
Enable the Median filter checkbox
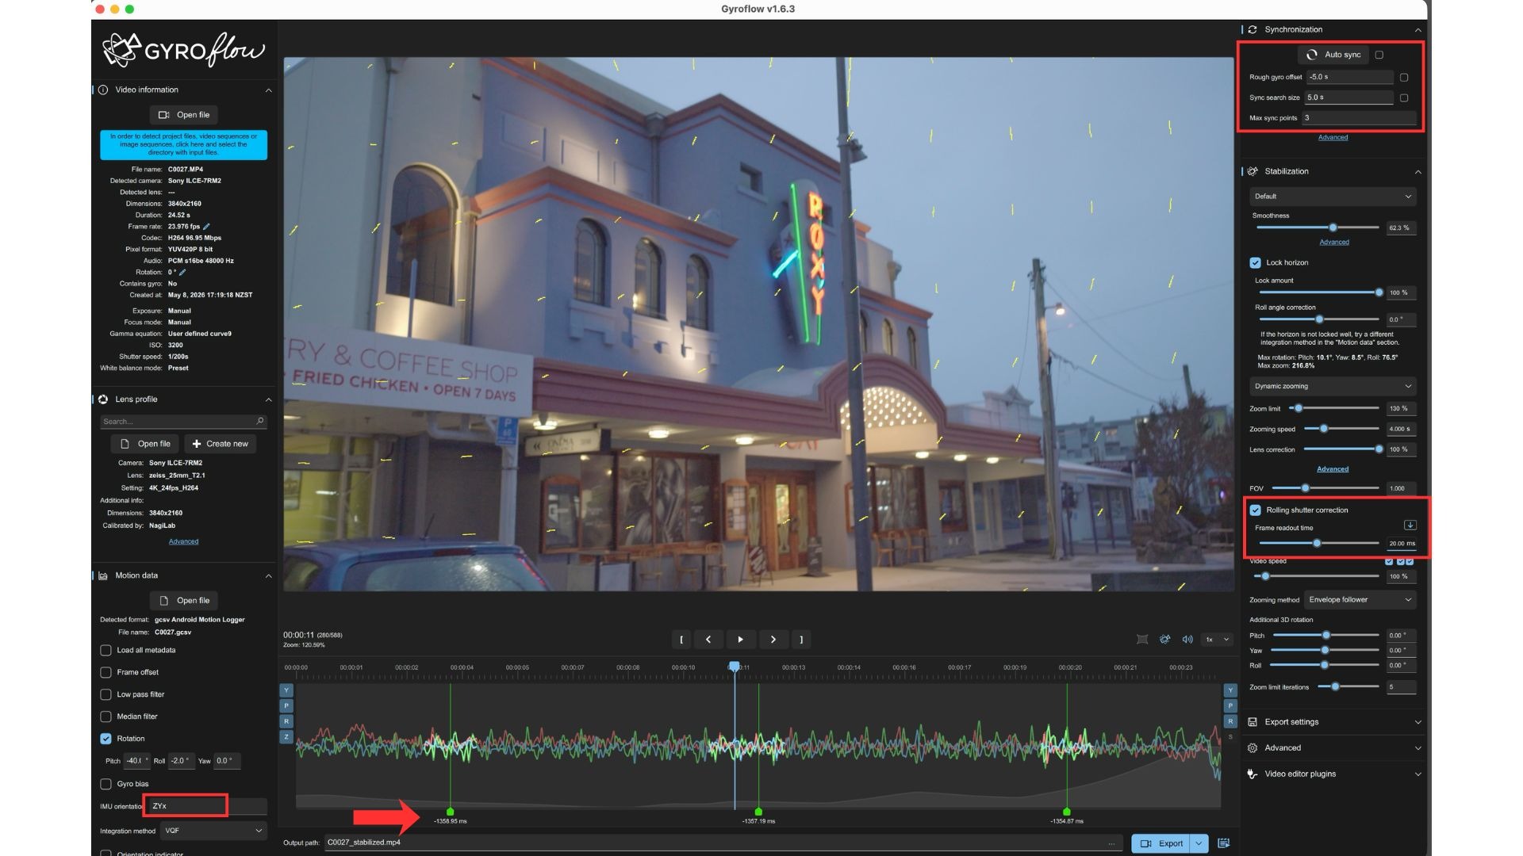click(105, 717)
